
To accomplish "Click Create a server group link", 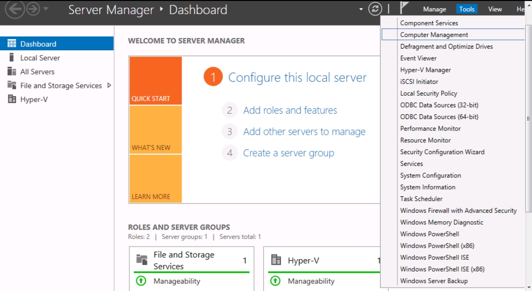I will [289, 153].
